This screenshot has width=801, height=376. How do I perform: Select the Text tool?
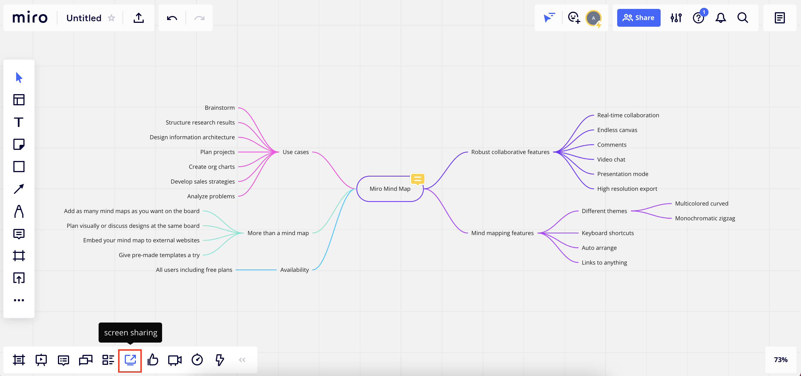[x=19, y=122]
